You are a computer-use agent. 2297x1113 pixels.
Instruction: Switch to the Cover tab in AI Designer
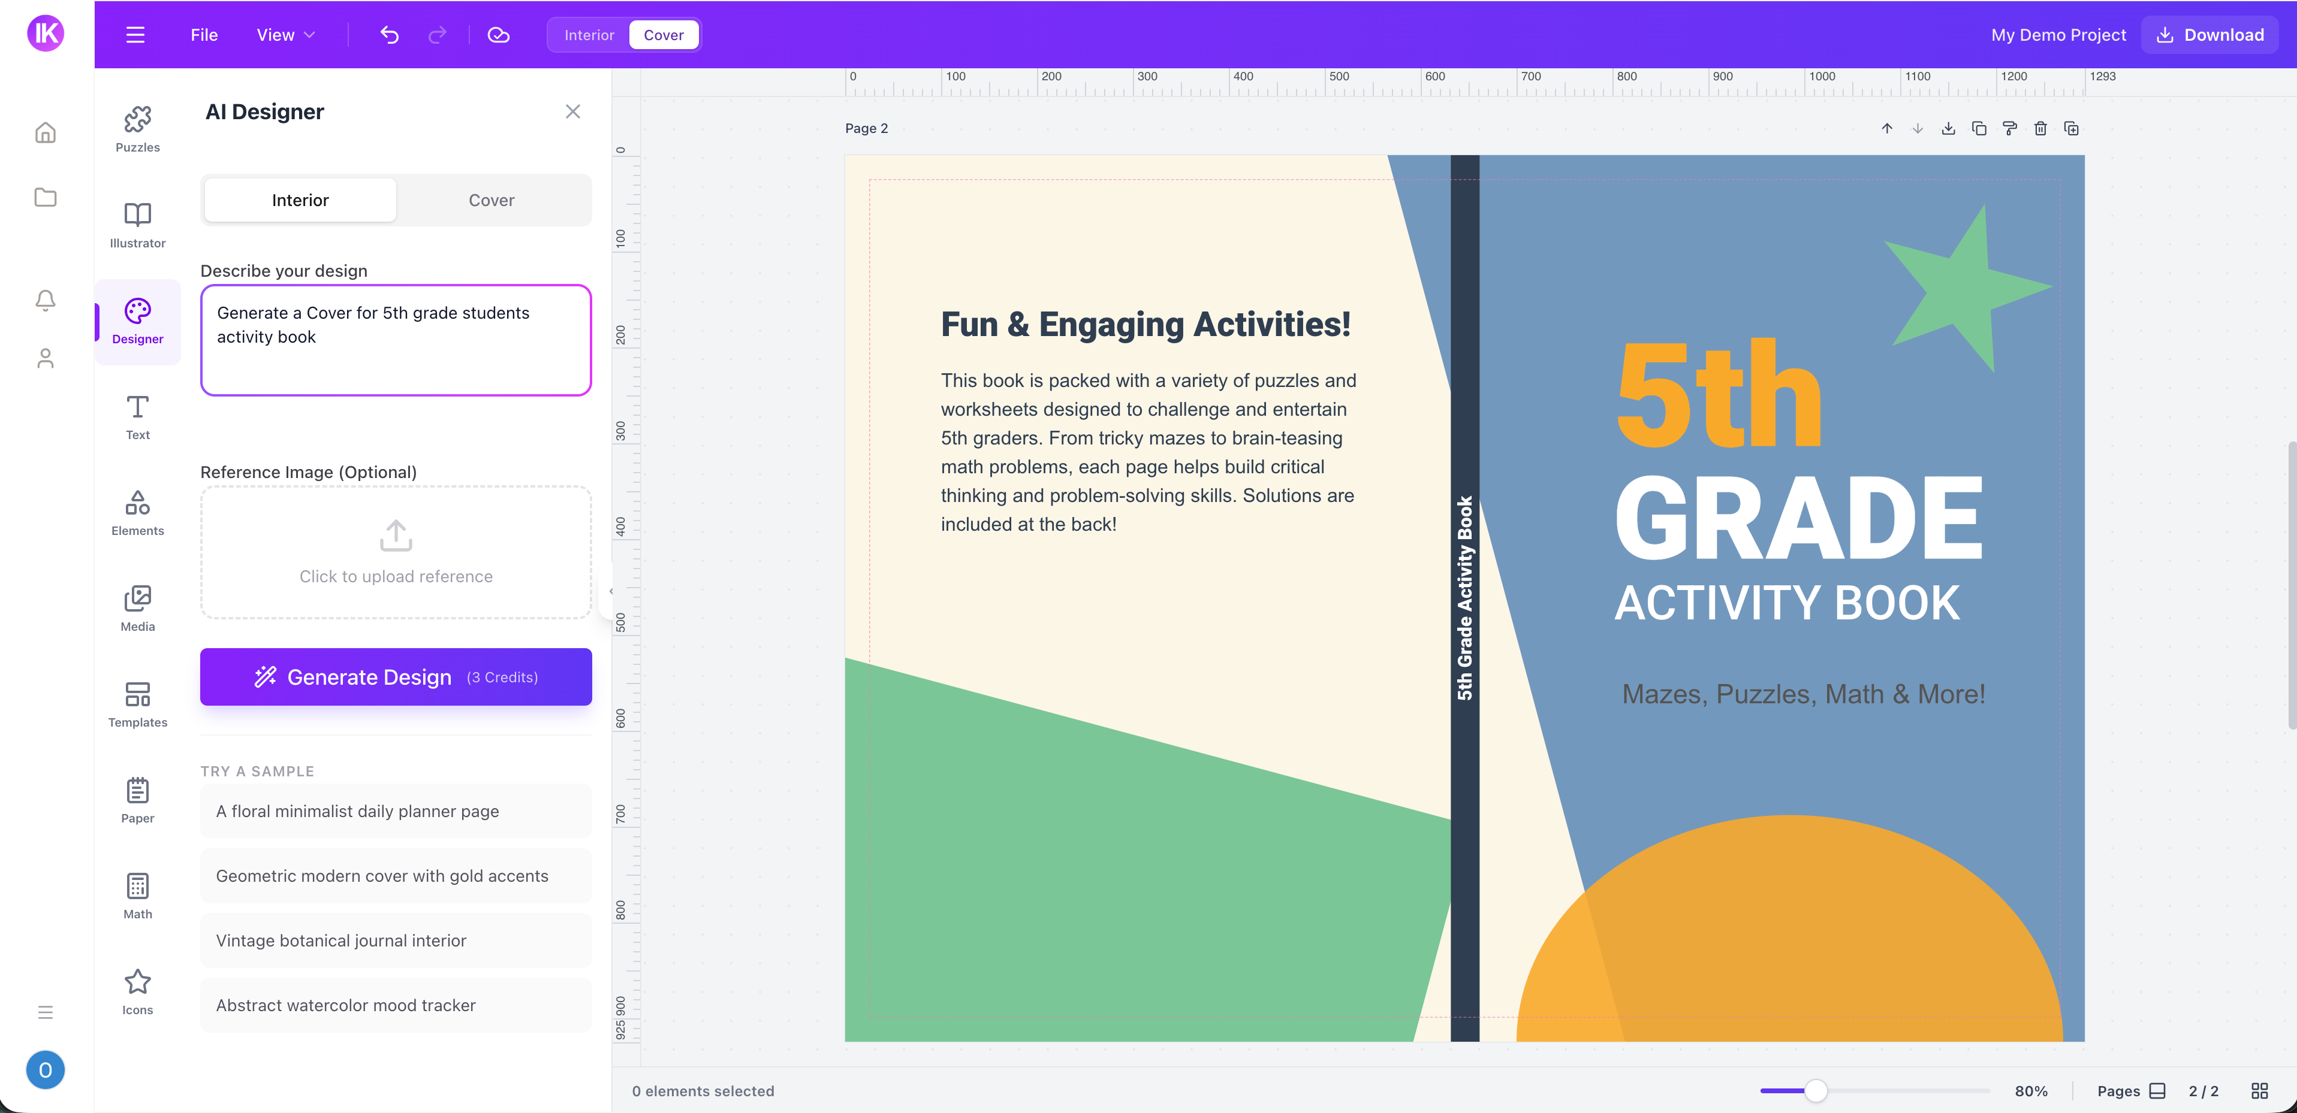(492, 199)
